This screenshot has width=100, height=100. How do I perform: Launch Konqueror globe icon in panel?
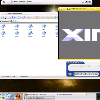(10, 96)
